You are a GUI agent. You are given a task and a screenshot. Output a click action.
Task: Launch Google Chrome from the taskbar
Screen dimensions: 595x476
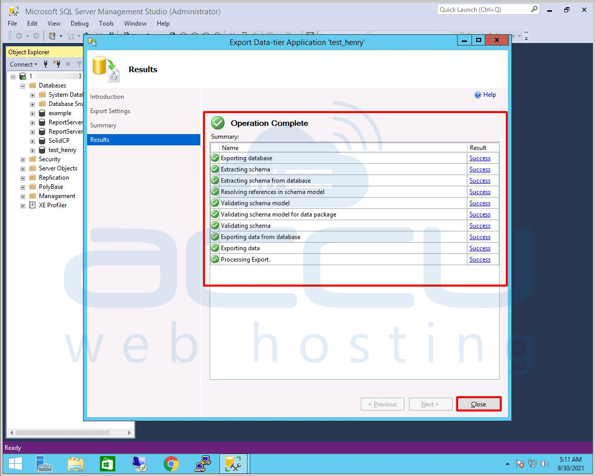[x=171, y=464]
